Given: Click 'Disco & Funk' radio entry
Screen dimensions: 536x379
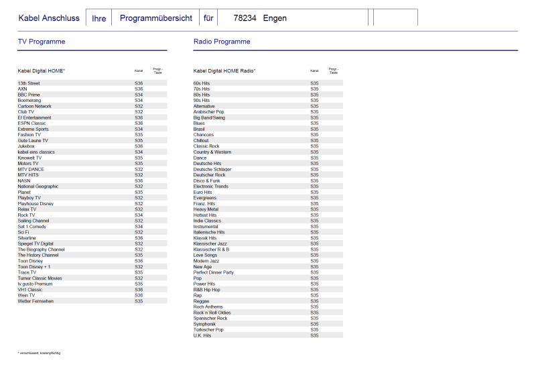Looking at the screenshot, I should (268, 180).
